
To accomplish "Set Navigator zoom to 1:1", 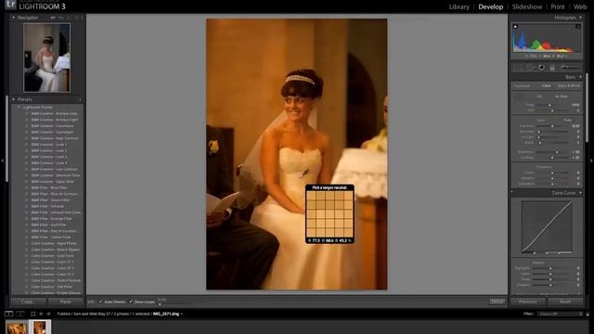I will pos(69,18).
